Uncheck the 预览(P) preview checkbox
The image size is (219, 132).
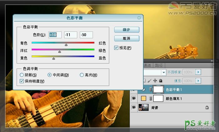coord(116,48)
